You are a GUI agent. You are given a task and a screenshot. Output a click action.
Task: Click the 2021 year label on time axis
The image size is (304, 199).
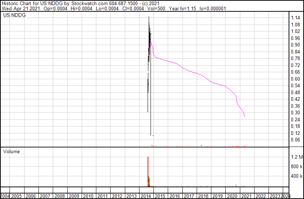[246, 196]
